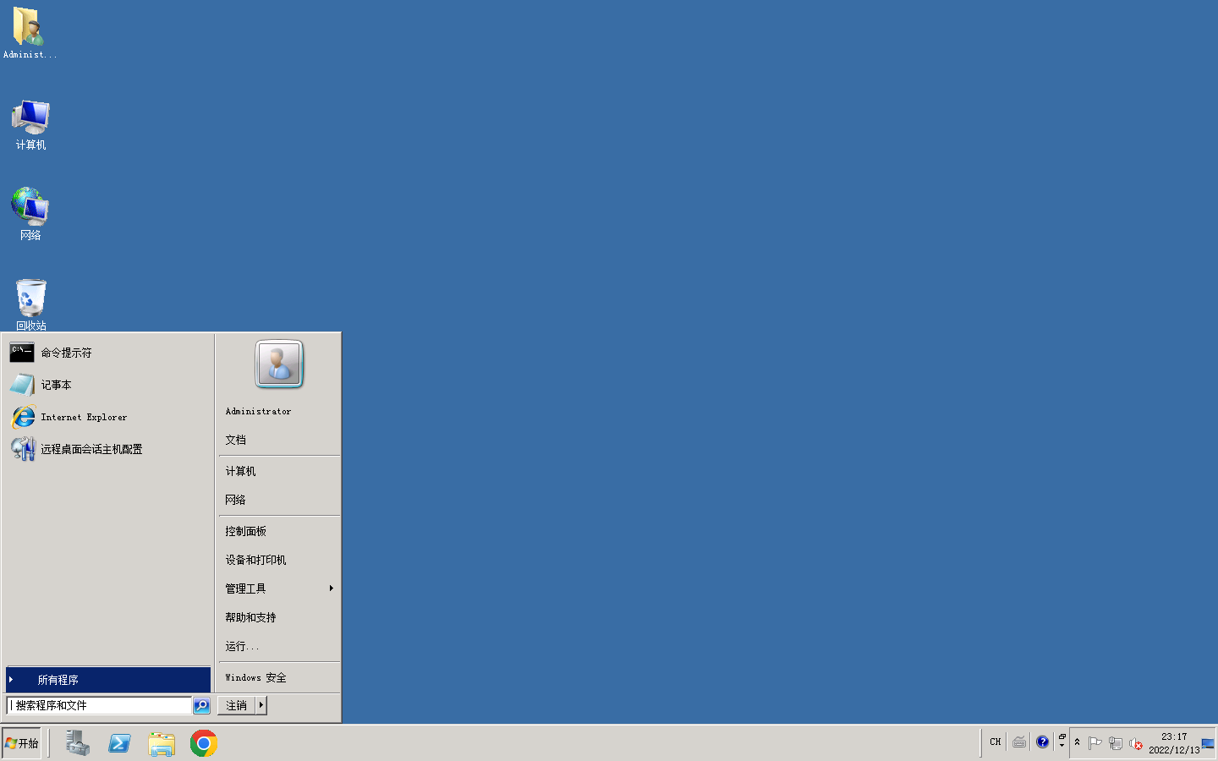Select 控制面板 in the Start menu
Screen dimensions: 1218x761
tap(246, 530)
